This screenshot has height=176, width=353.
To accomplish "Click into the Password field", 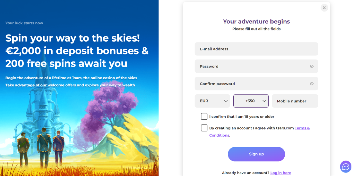I will pyautogui.click(x=250, y=67).
